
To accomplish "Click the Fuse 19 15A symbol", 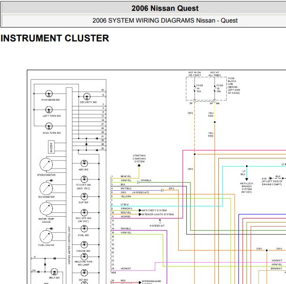I will [214, 89].
